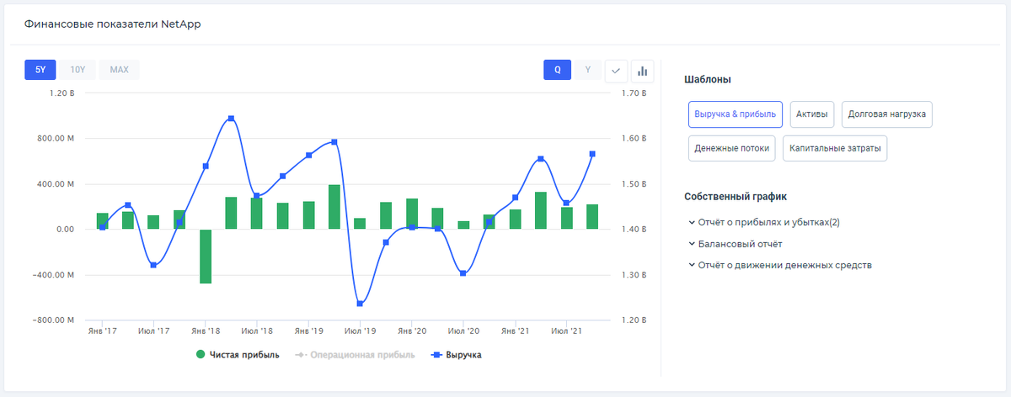The height and width of the screenshot is (397, 1011).
Task: Switch to yearly Y view
Action: 588,70
